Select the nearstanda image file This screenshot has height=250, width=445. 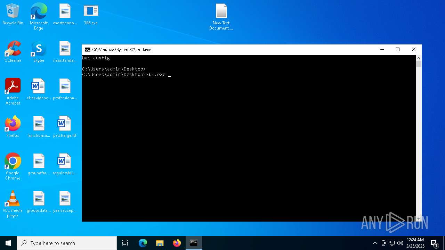point(65,52)
